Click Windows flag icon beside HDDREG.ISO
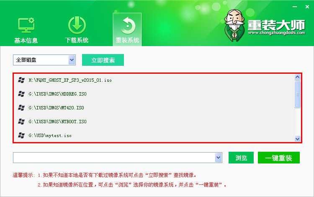This screenshot has height=197, width=314. tap(21, 94)
